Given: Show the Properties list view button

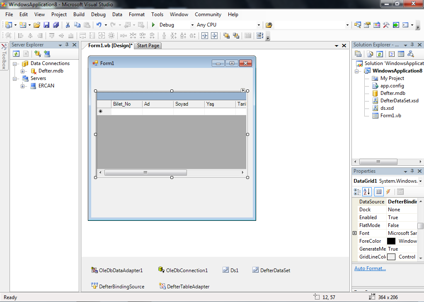Looking at the screenshot, I should click(x=379, y=192).
